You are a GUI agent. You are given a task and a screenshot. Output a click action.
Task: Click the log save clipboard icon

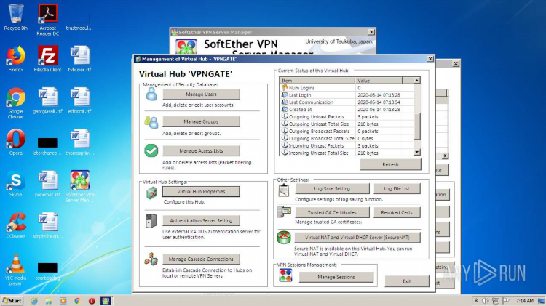click(284, 190)
